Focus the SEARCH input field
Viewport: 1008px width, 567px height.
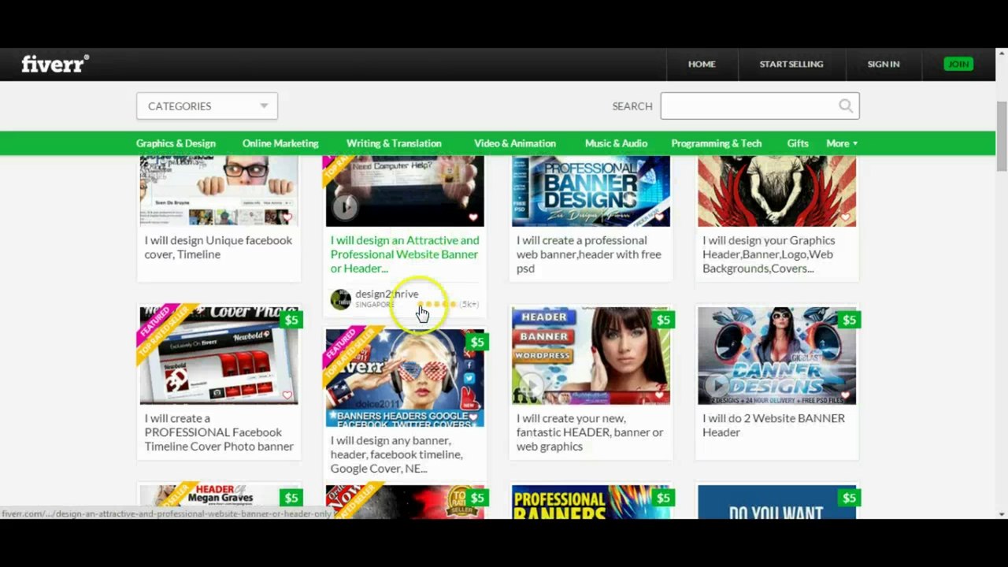coord(760,106)
